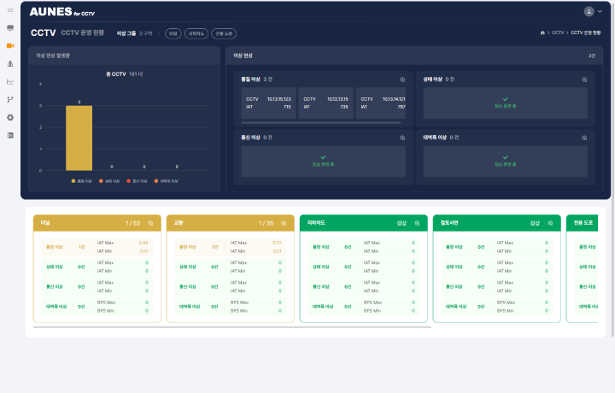Click the 터널 pill button in header
This screenshot has width=615, height=393.
coord(173,33)
